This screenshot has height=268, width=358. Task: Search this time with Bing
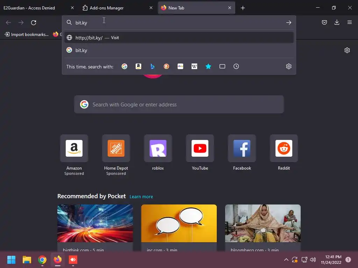152,66
